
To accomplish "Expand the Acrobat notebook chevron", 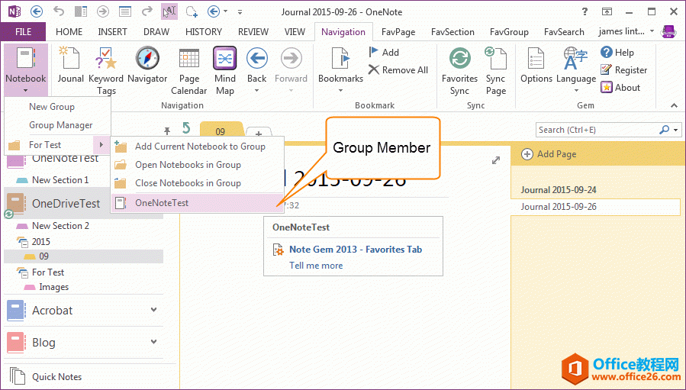I will coord(154,310).
